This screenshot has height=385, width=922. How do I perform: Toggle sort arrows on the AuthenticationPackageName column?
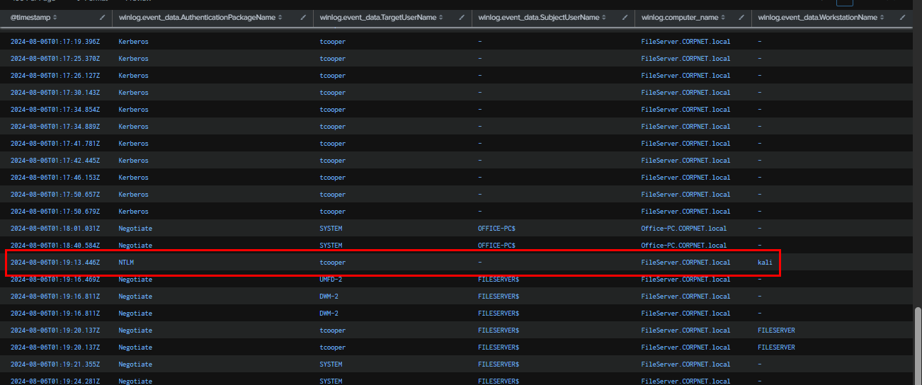click(x=280, y=17)
